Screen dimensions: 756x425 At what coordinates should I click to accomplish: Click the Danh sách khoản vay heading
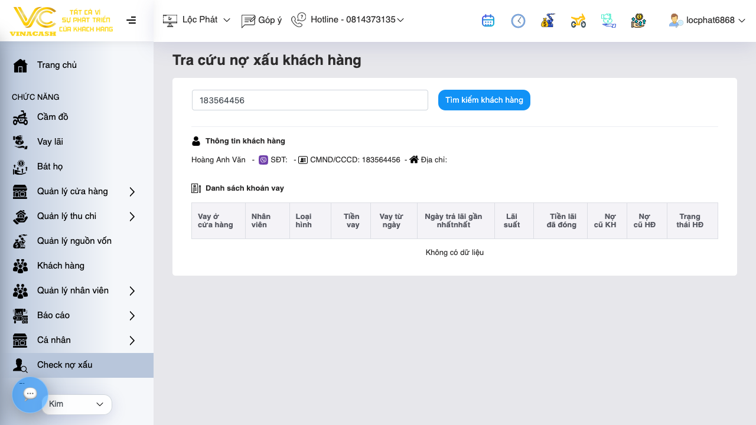pos(245,188)
